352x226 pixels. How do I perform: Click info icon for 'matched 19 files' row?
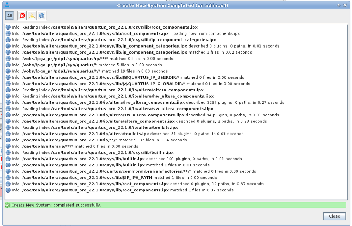(x=8, y=71)
